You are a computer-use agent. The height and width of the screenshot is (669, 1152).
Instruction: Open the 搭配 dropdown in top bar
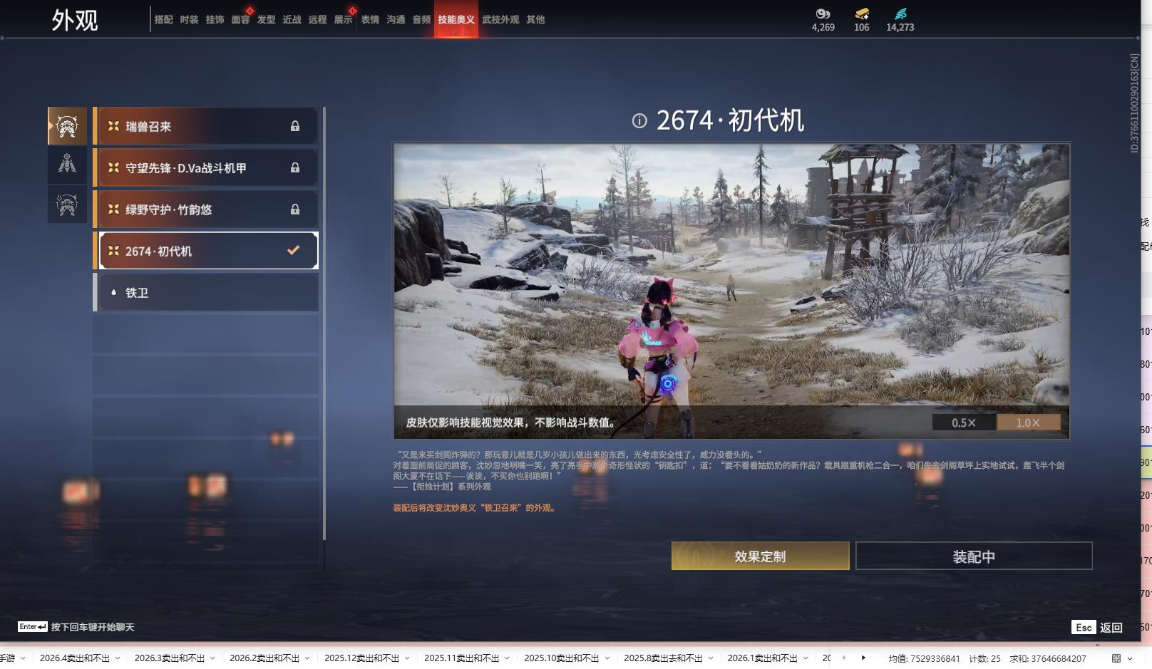pos(162,20)
